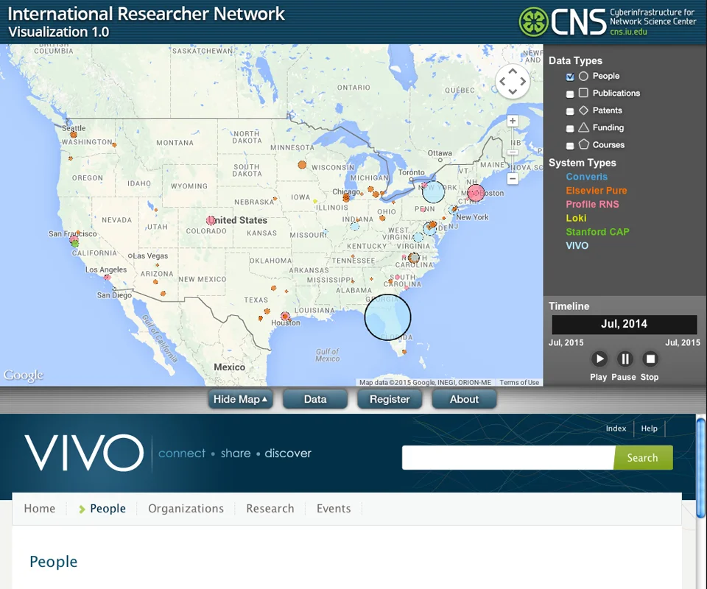707x589 pixels.
Task: Enable the Courses checkbox
Action: 570,146
